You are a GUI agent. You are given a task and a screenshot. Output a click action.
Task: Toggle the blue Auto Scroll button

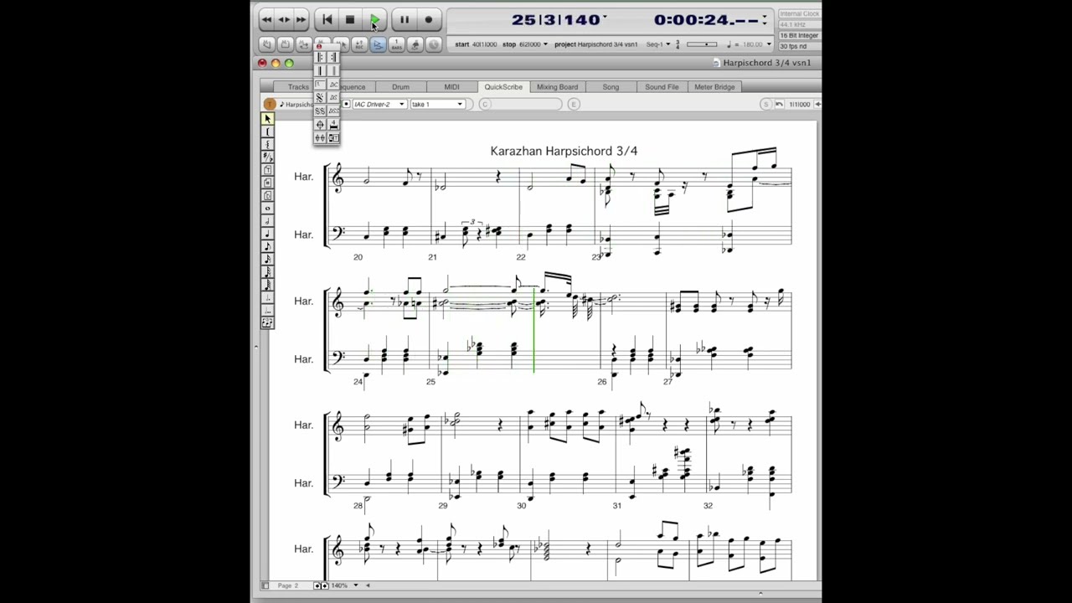(x=378, y=44)
